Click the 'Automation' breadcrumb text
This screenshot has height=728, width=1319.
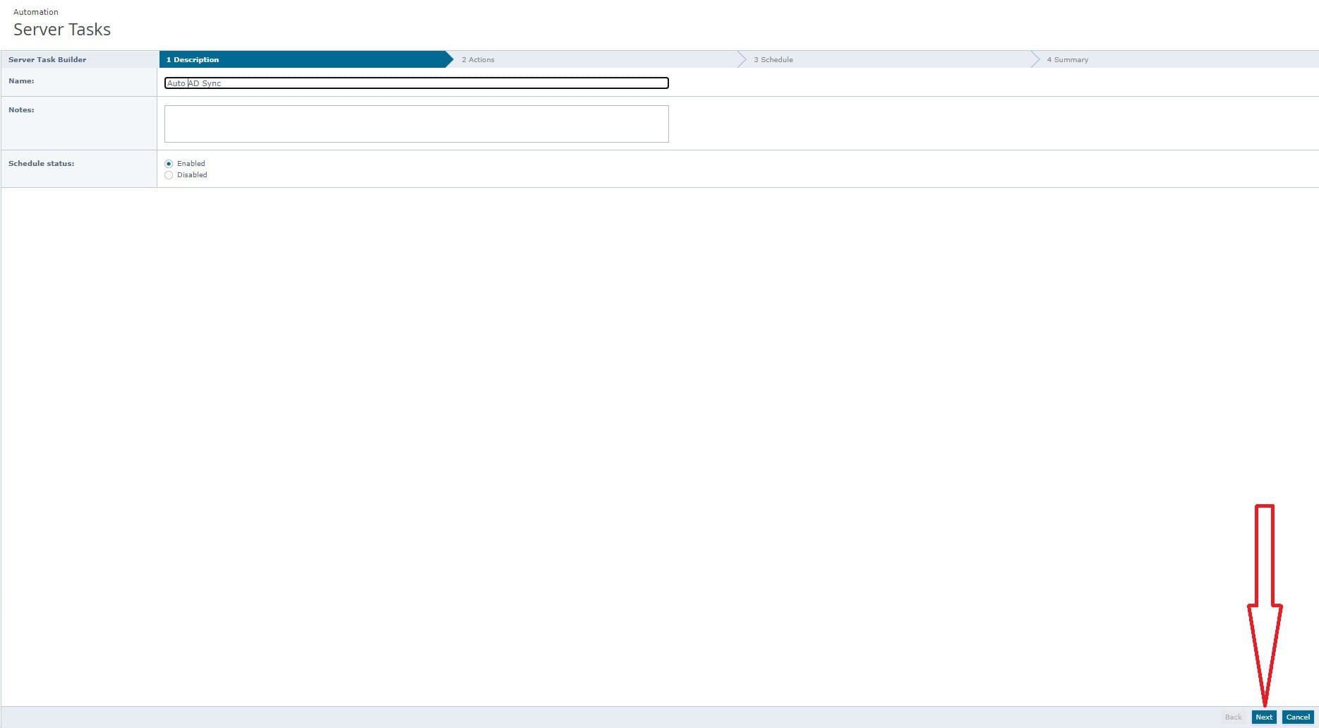(x=36, y=12)
